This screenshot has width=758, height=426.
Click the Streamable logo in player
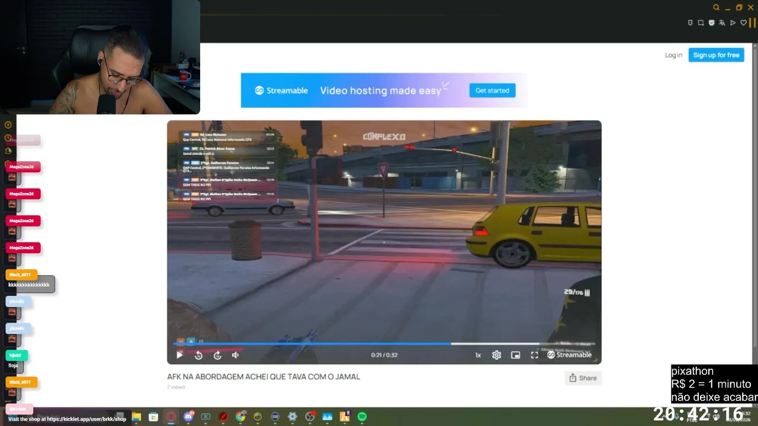pos(569,355)
